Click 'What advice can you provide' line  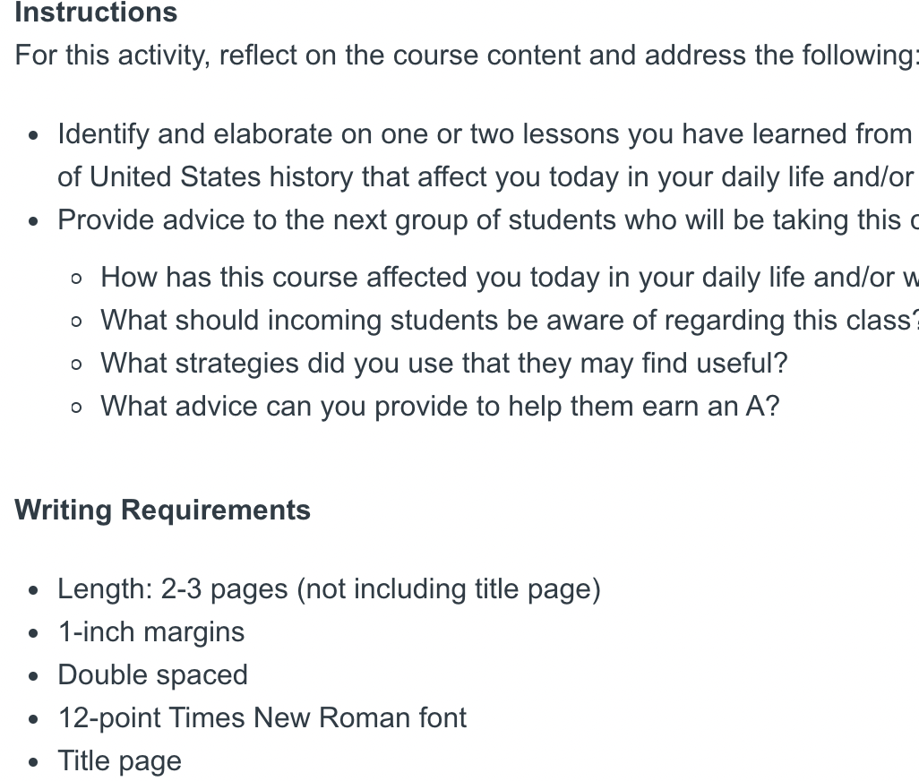(x=440, y=407)
